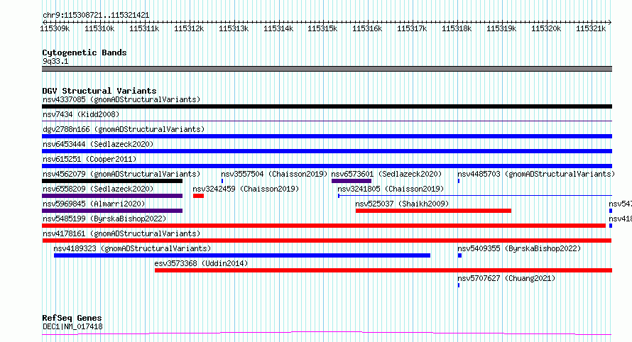The height and width of the screenshot is (342, 632).
Task: Open nsv5485199 (ByrskaBishop2022) label
Action: pos(104,219)
